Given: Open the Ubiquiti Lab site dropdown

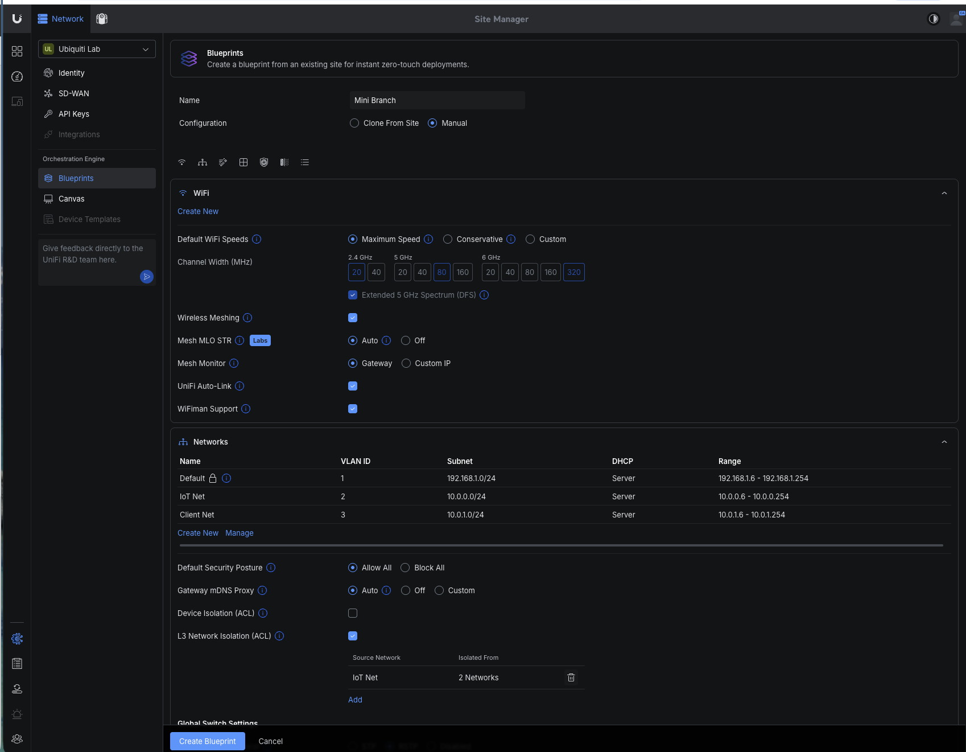Looking at the screenshot, I should click(x=97, y=49).
